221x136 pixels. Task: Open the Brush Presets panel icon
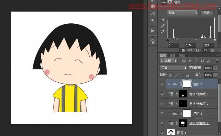153,41
